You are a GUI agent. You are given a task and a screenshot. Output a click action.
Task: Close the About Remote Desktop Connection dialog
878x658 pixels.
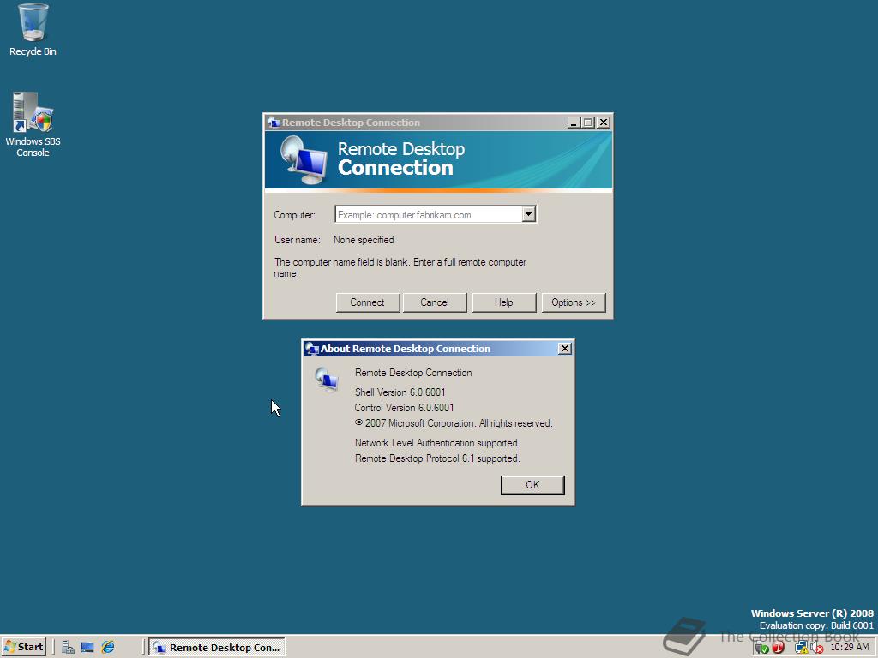pyautogui.click(x=565, y=349)
